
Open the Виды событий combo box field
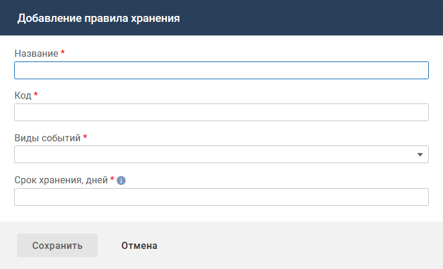213,155
